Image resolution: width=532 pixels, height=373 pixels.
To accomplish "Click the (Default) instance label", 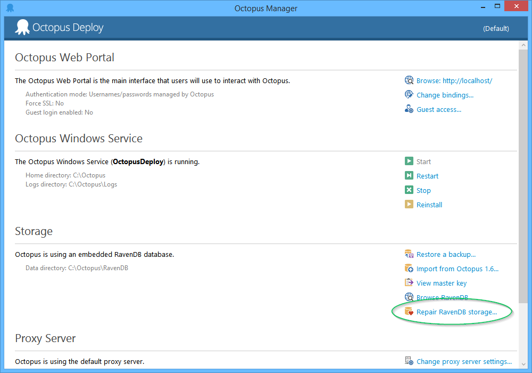I will (496, 29).
